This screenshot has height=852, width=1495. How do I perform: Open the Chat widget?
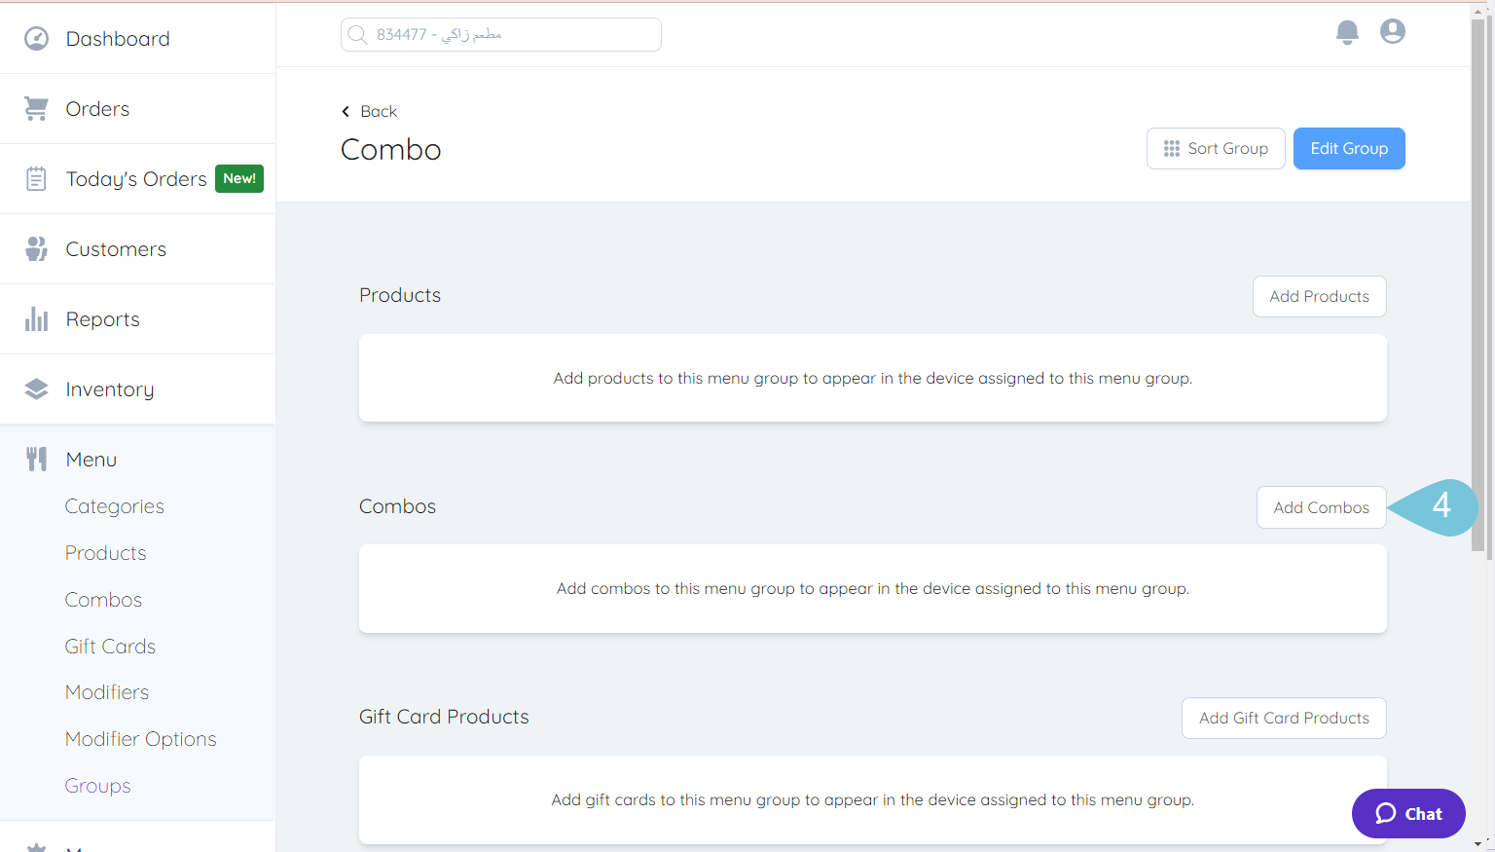click(x=1407, y=813)
